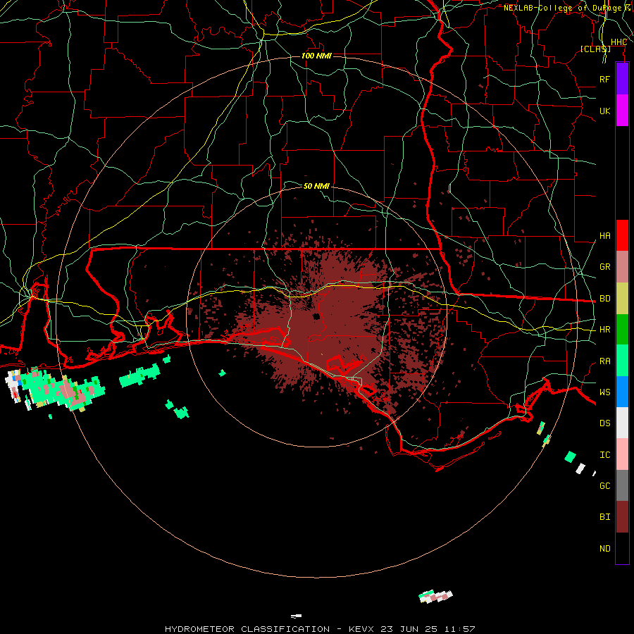Screen dimensions: 634x634
Task: Click the BI brown legend swatch
Action: (622, 517)
